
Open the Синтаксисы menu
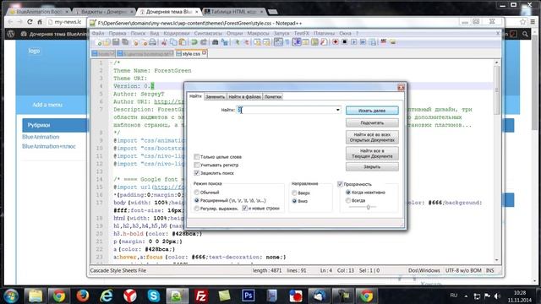[208, 33]
